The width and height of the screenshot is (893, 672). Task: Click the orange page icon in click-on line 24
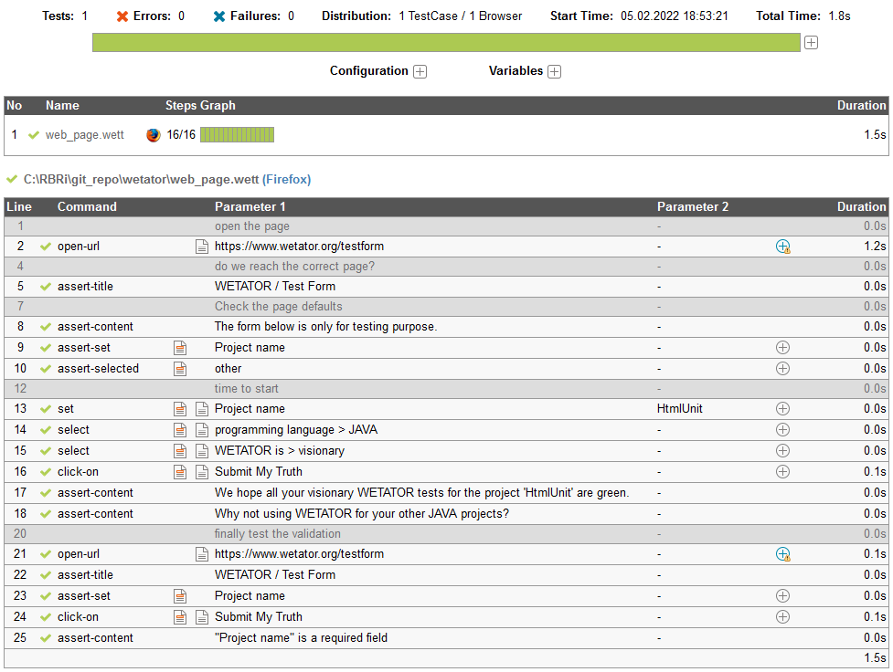click(x=181, y=617)
